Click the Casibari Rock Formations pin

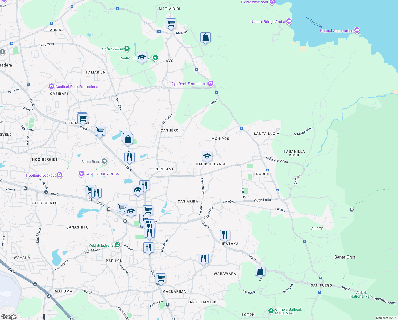point(52,86)
